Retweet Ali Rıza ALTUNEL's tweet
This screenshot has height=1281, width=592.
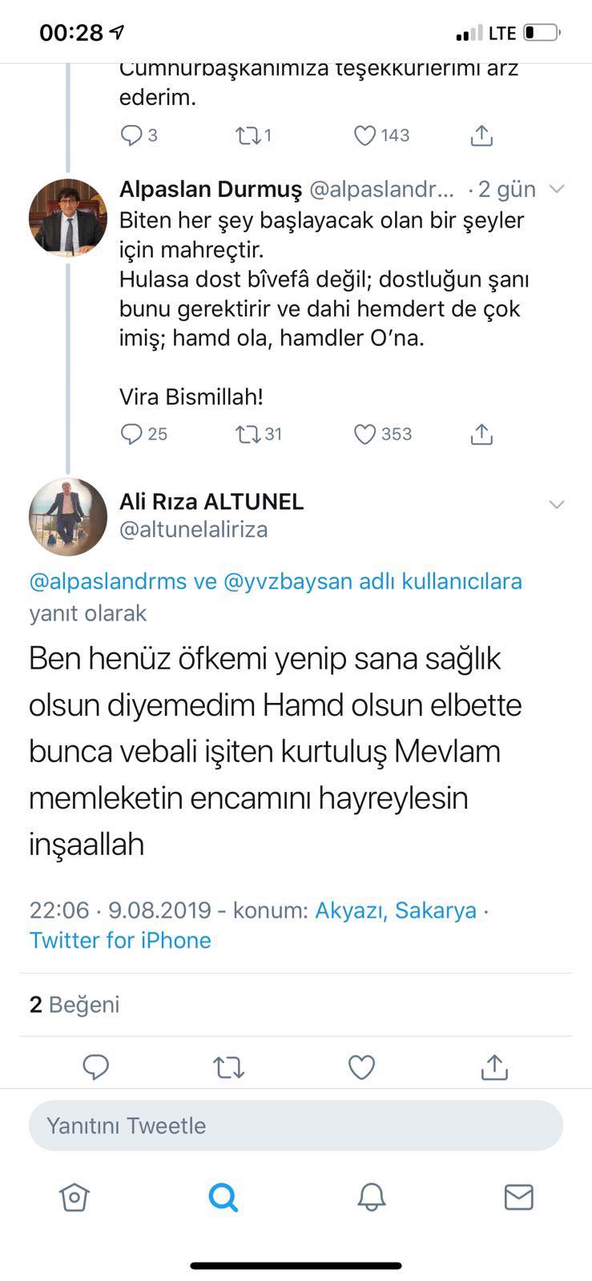(228, 1066)
